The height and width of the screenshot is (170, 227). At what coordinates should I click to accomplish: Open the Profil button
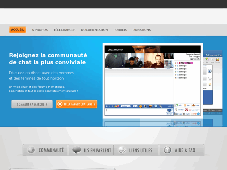coord(186,114)
